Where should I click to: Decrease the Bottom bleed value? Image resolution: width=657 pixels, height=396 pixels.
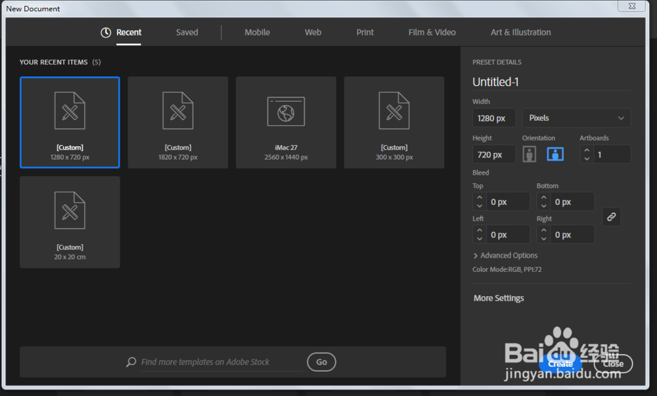click(x=544, y=206)
